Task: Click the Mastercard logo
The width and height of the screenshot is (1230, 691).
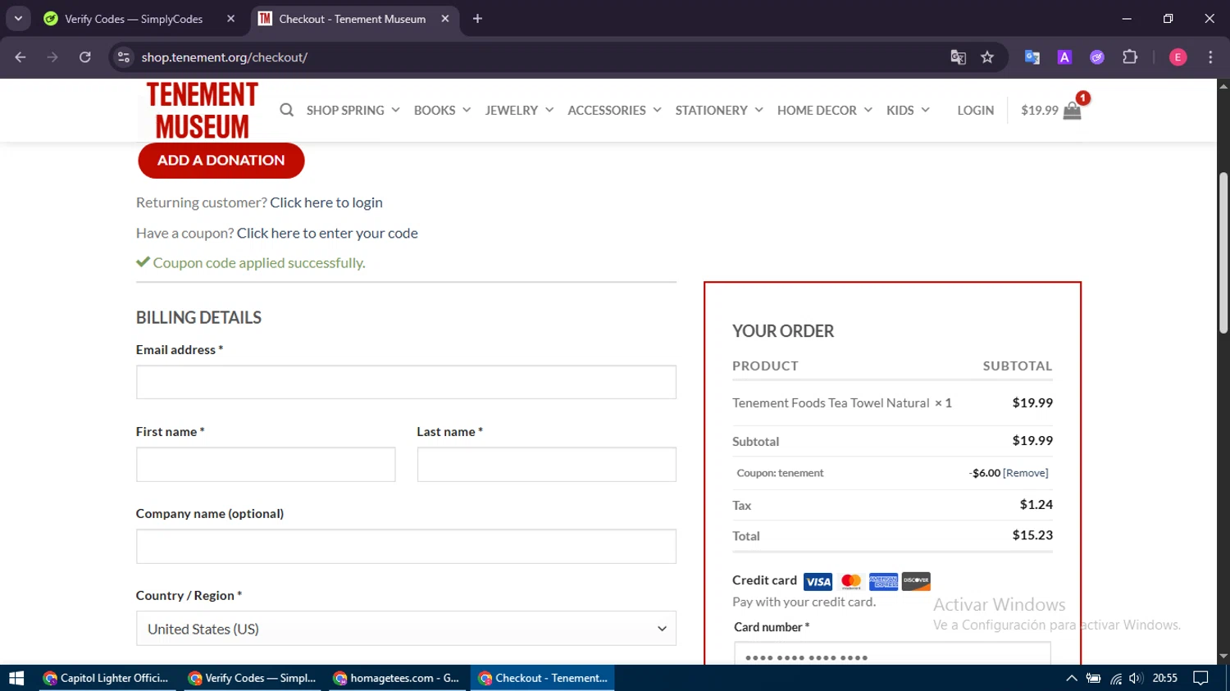Action: click(x=851, y=581)
